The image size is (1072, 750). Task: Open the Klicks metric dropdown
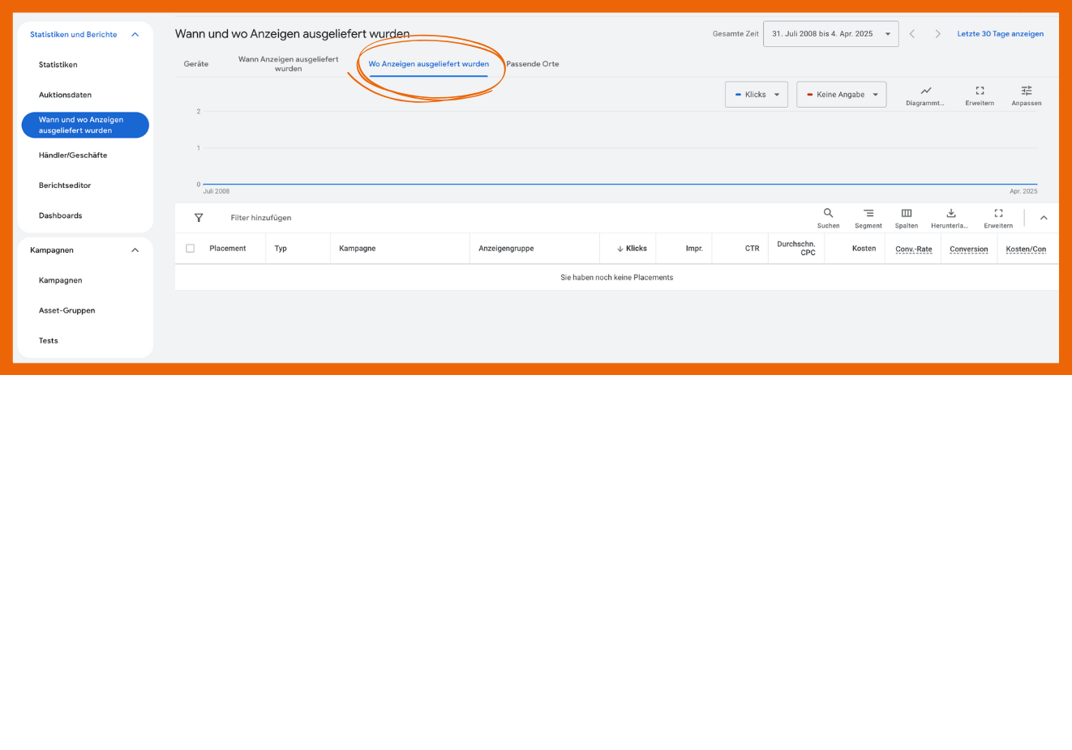click(x=756, y=95)
